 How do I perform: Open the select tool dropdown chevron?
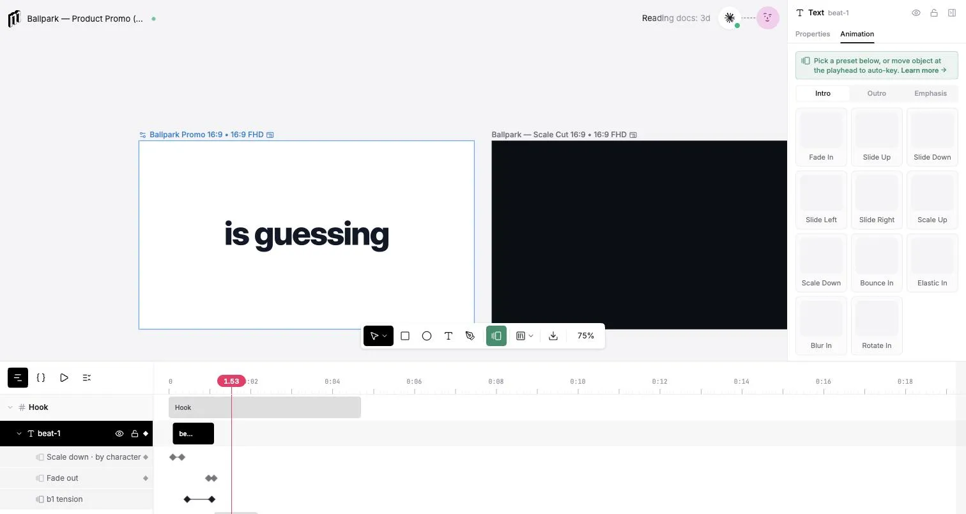[385, 336]
